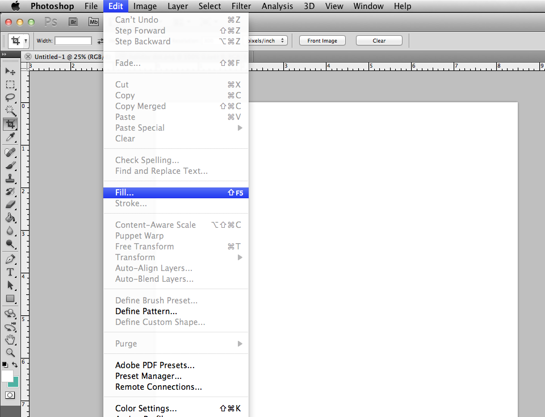
Task: Open the pixels/inch resolution units dropdown
Action: point(267,41)
